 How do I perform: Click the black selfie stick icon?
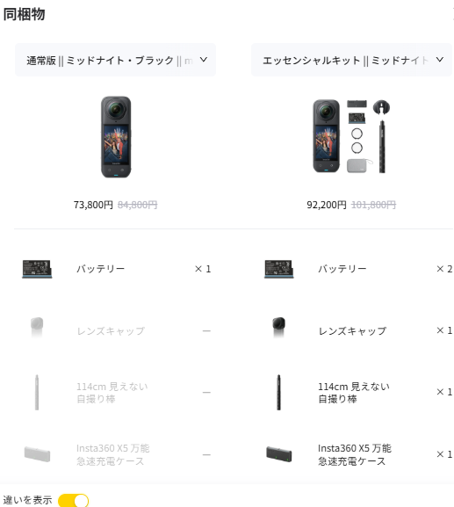(278, 392)
